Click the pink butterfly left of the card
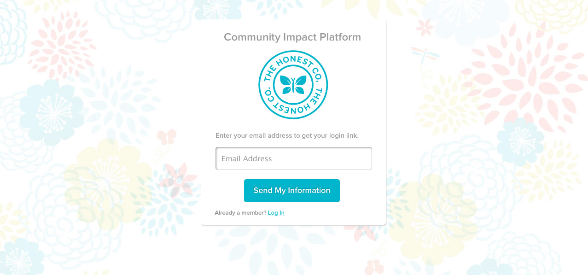 pos(167,137)
